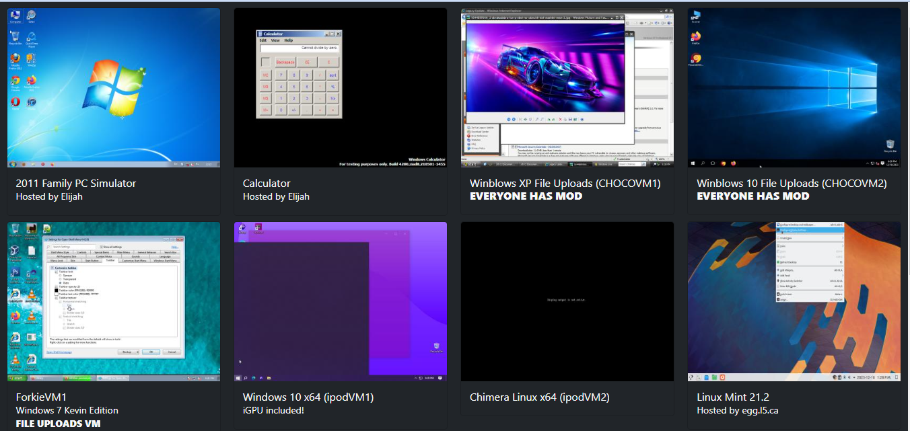Open the Help menu in Calculator window
The height and width of the screenshot is (431, 910).
point(288,40)
